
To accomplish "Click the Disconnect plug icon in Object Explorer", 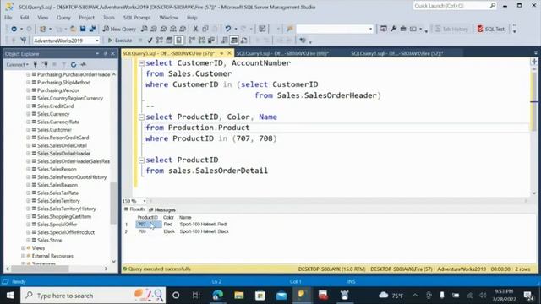I will (x=45, y=64).
